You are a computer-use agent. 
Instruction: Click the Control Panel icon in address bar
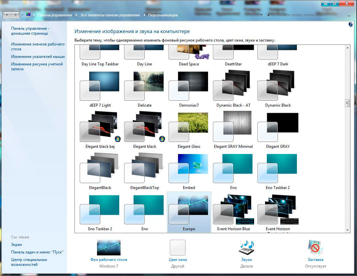28,15
